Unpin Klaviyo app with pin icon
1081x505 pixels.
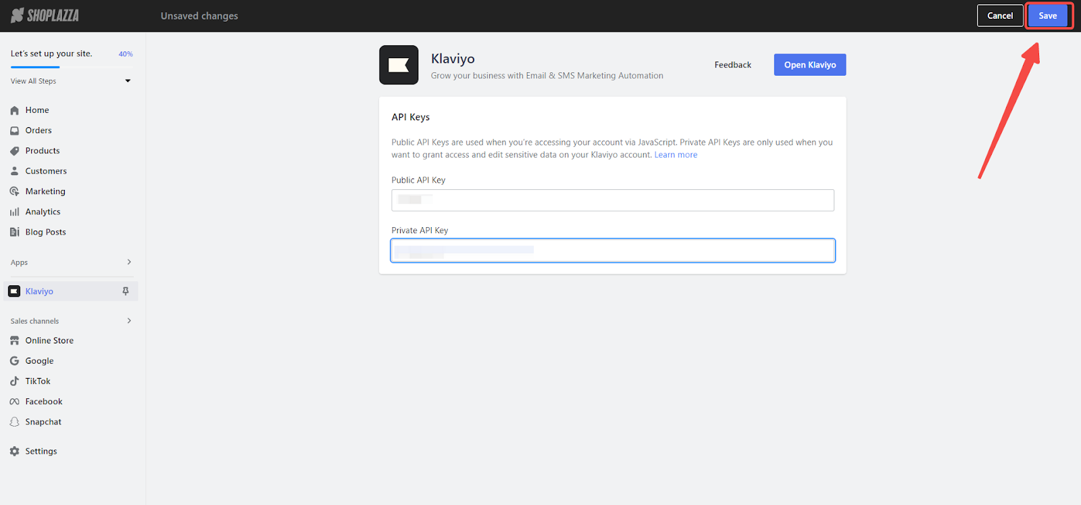[126, 291]
